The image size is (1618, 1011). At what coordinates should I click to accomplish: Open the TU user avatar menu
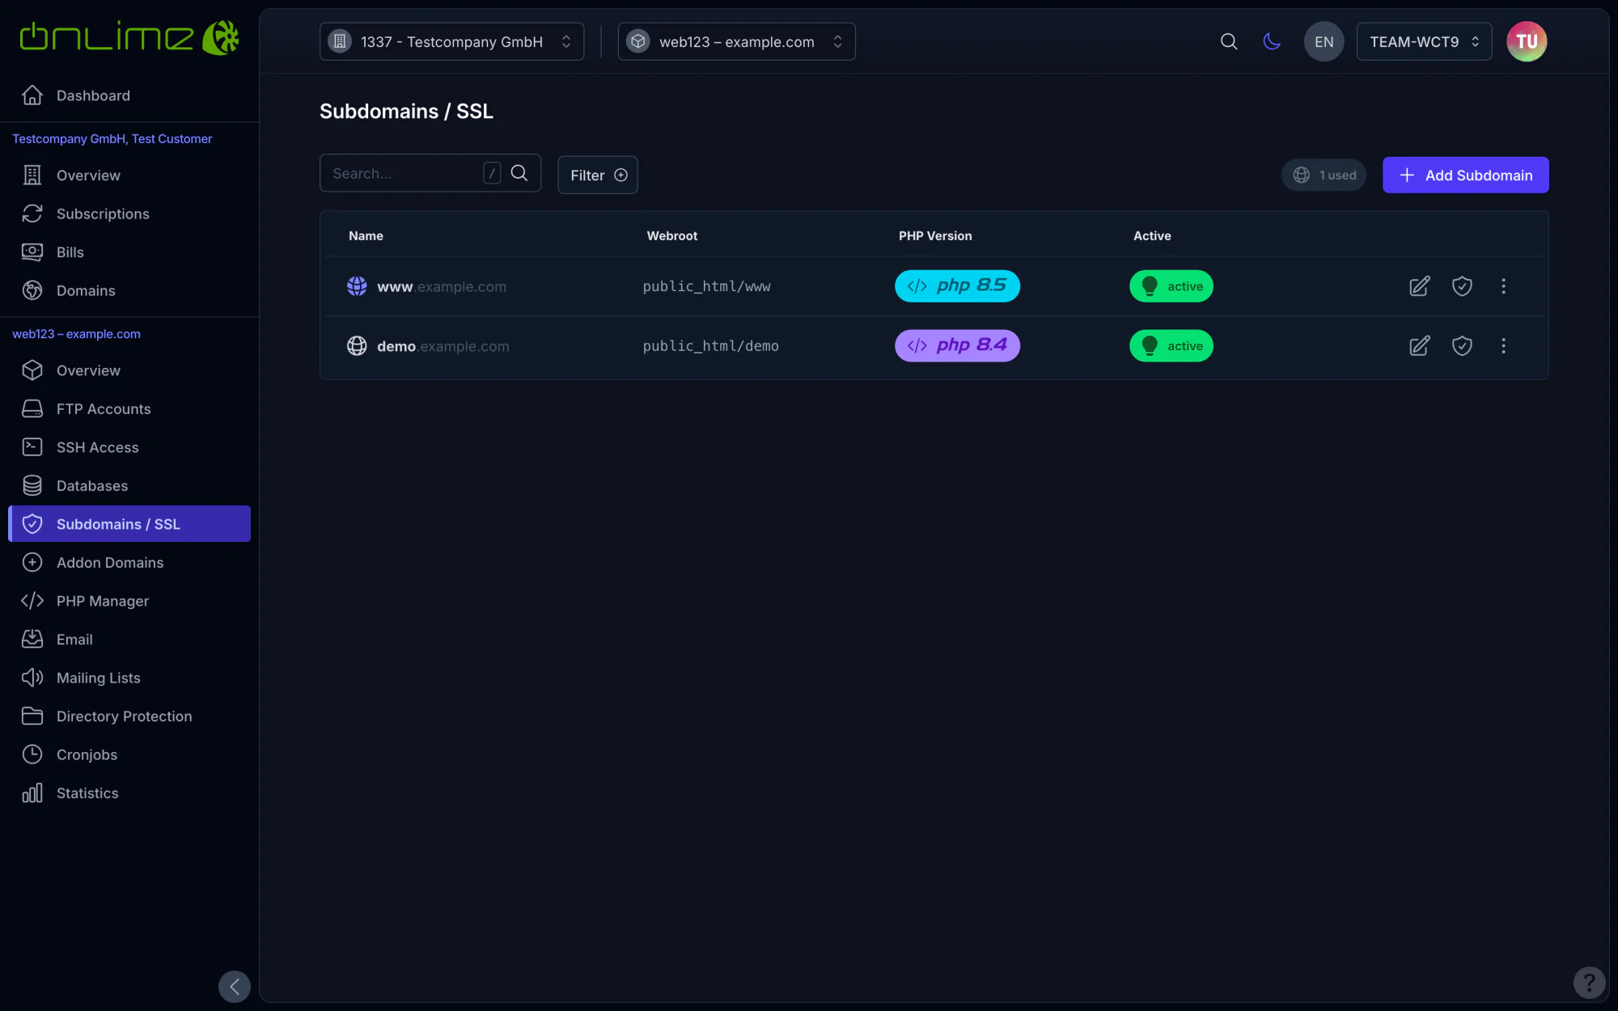coord(1527,41)
